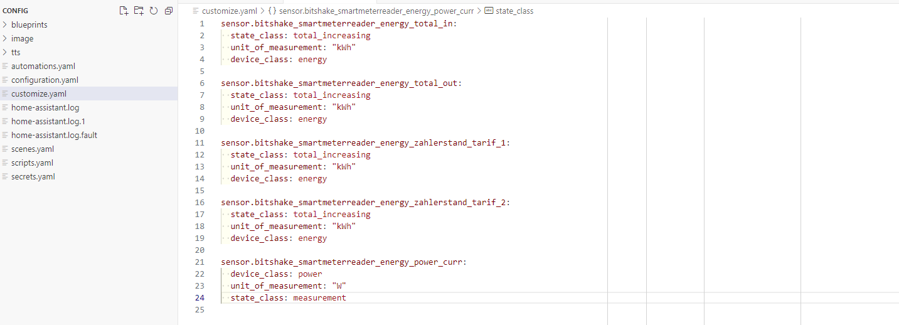Select the CONFIG section header
The width and height of the screenshot is (899, 325).
click(x=15, y=11)
